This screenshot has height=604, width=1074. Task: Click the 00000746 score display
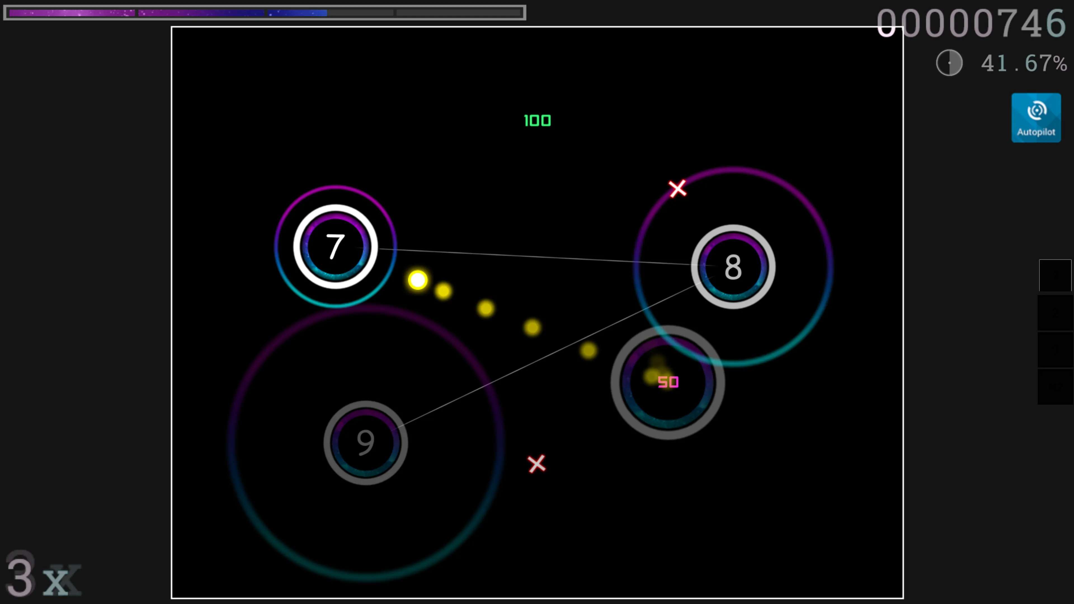click(971, 23)
